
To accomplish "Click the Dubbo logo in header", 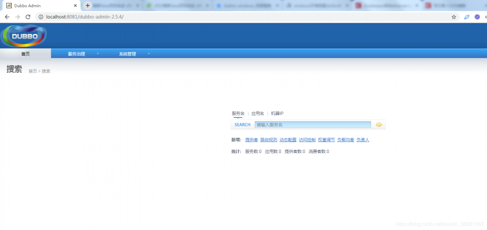I will (24, 36).
